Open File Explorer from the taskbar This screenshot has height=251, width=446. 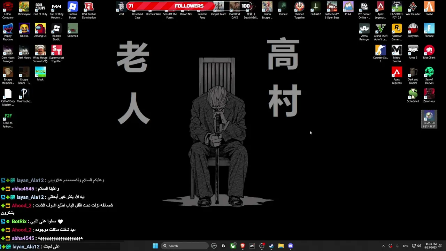tap(281, 246)
